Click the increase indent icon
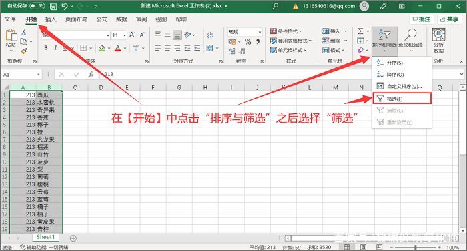Viewport: 467px width, 251px height. [x=197, y=47]
